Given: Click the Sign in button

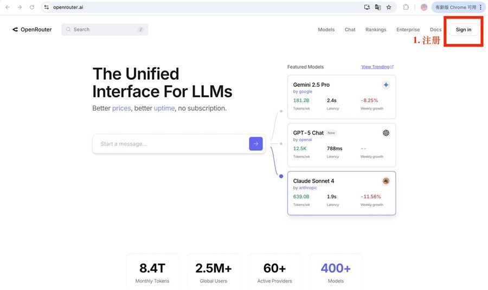Looking at the screenshot, I should point(464,30).
